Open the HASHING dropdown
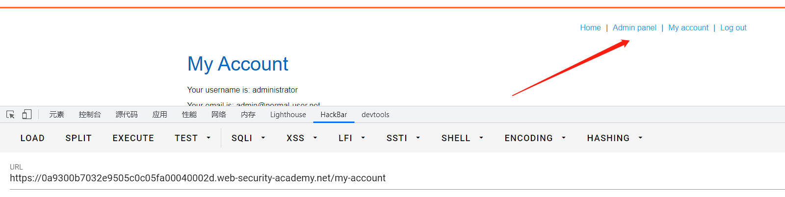Screen dimensions: 785x197 615,138
